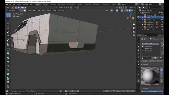
Task: Select Material.009 slot
Action: pyautogui.click(x=150, y=46)
